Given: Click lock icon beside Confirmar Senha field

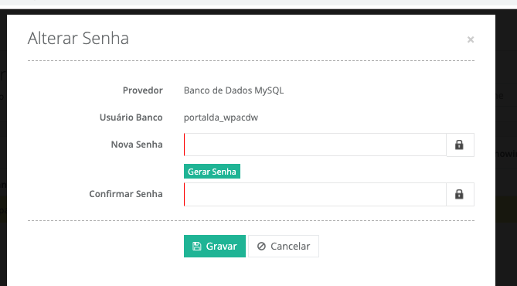Looking at the screenshot, I should click(x=459, y=194).
